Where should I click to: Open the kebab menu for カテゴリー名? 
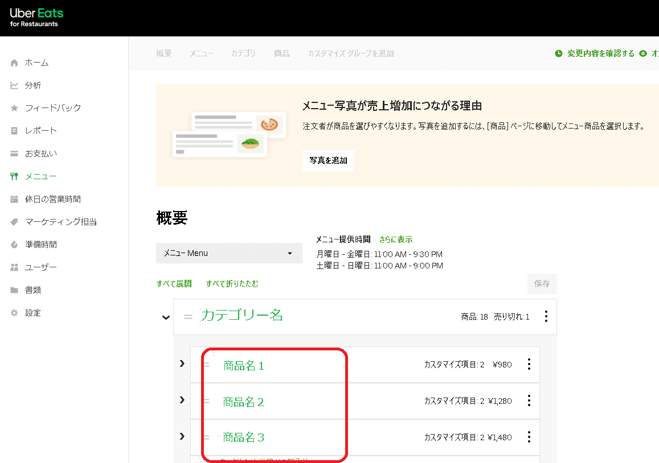(546, 317)
